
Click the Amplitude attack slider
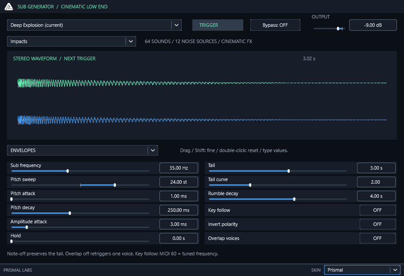pos(80,227)
